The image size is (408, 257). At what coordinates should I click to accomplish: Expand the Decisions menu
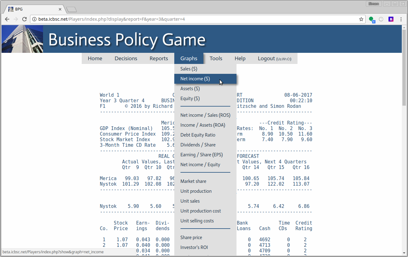coord(126,58)
